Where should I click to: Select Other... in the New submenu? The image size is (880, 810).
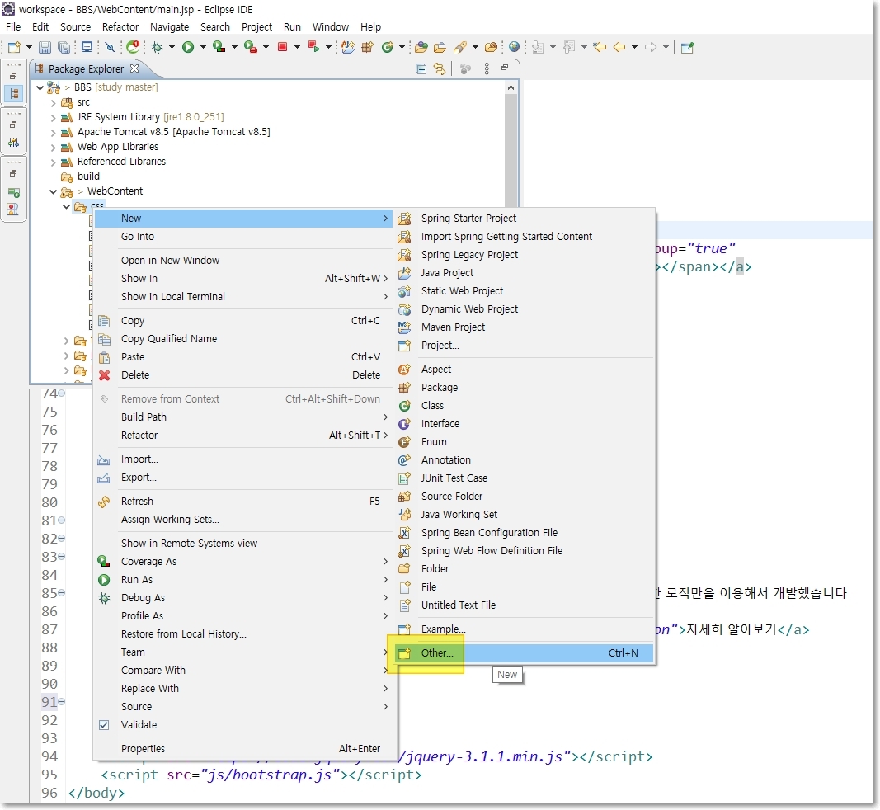coord(525,652)
